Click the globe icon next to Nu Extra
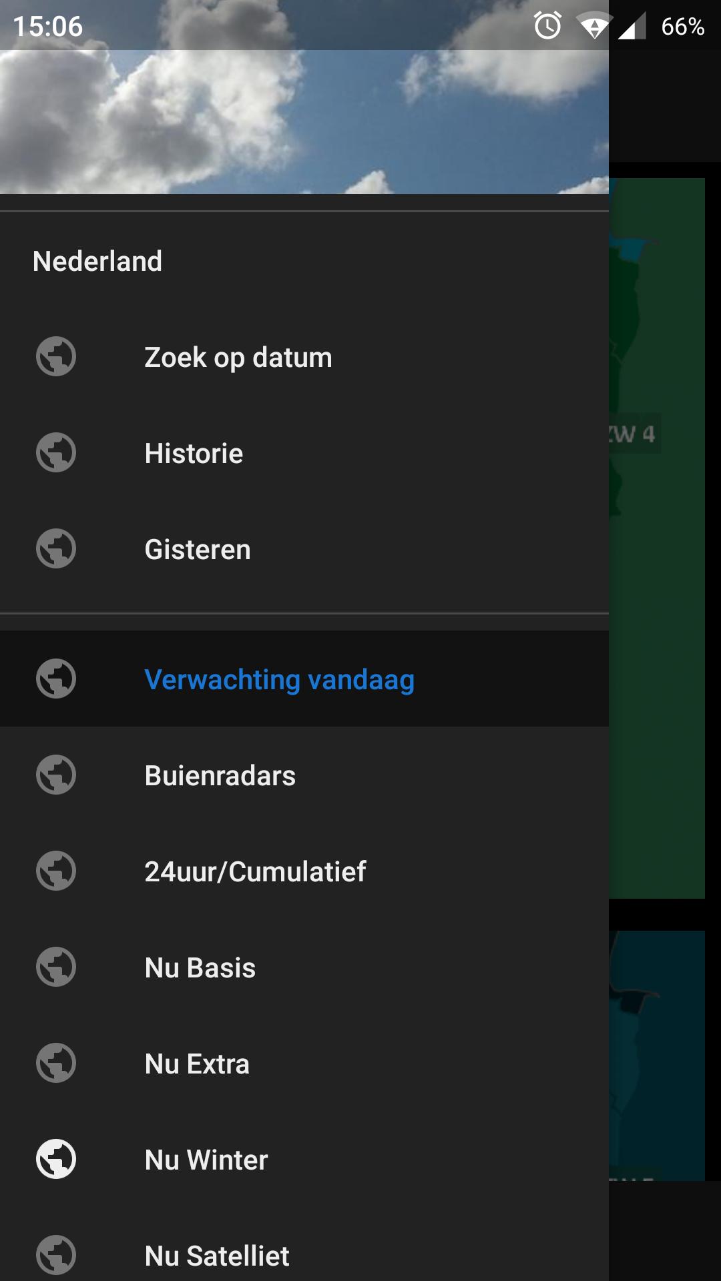Viewport: 721px width, 1281px height. point(55,1063)
